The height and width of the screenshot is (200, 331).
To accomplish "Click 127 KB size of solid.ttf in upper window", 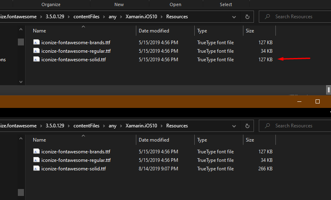I will click(265, 60).
